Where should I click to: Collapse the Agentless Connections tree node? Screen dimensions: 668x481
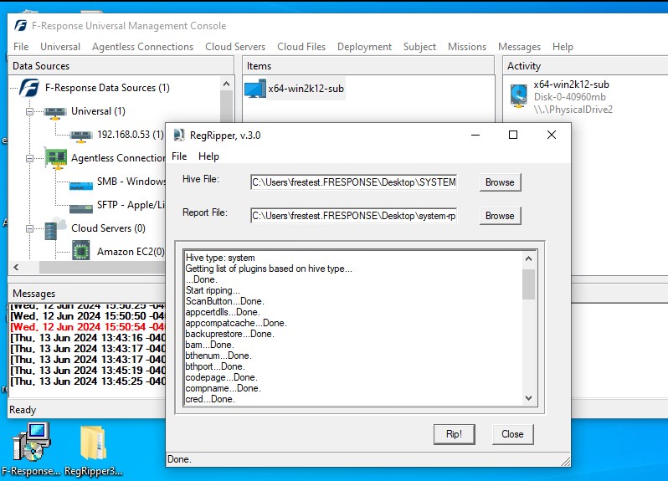[x=29, y=158]
